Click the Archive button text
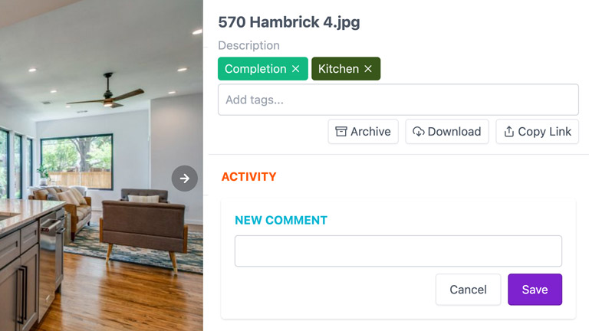Viewport: 589px width, 331px height. tap(370, 131)
